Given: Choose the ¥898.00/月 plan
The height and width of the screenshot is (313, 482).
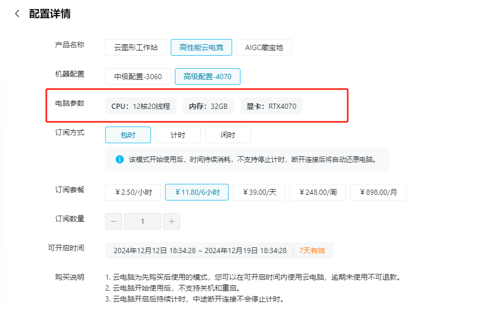Looking at the screenshot, I should (x=378, y=192).
